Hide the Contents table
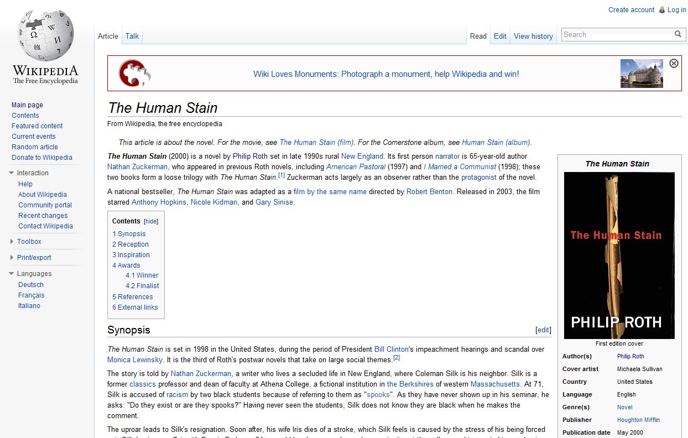Screen dimensions: 688x438 (x=151, y=221)
